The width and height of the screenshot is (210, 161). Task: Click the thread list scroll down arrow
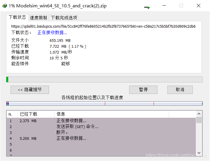pyautogui.click(x=199, y=153)
